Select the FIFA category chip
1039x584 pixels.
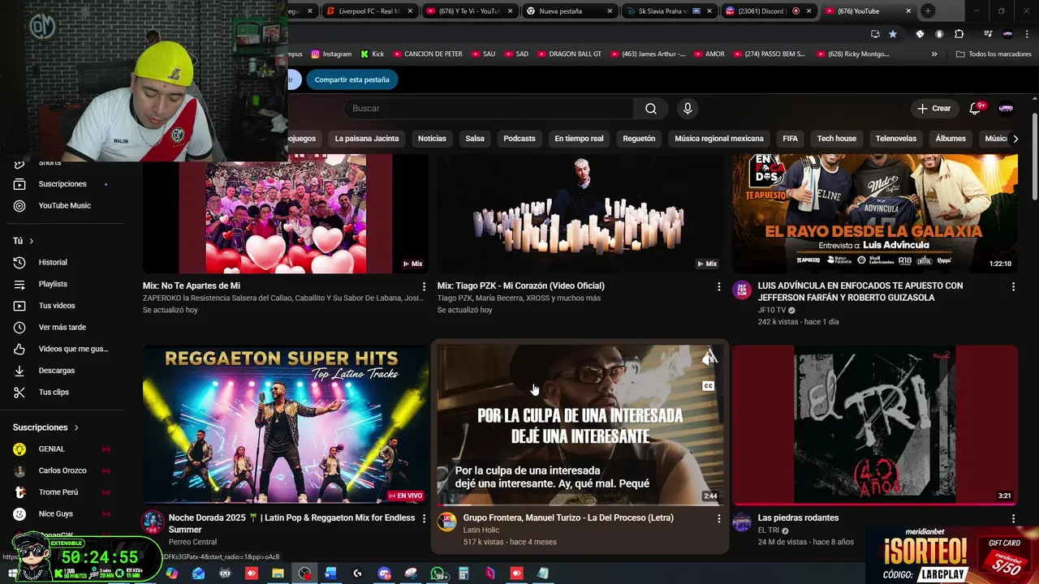pos(790,139)
